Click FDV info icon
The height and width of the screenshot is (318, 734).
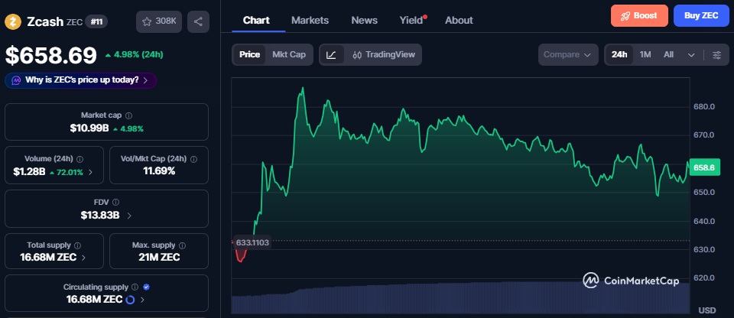point(115,203)
